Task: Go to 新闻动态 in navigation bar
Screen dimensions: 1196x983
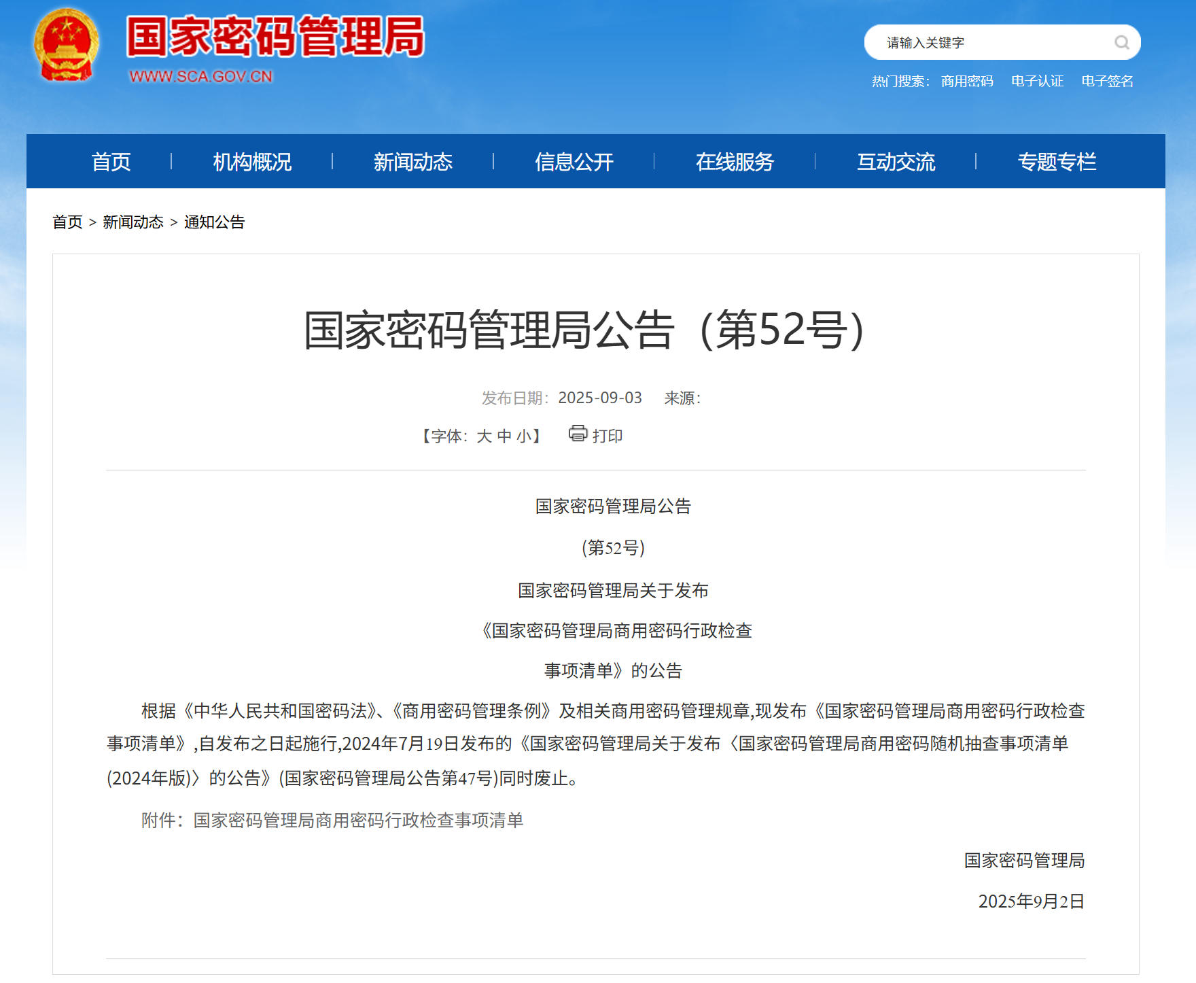Action: pyautogui.click(x=412, y=162)
